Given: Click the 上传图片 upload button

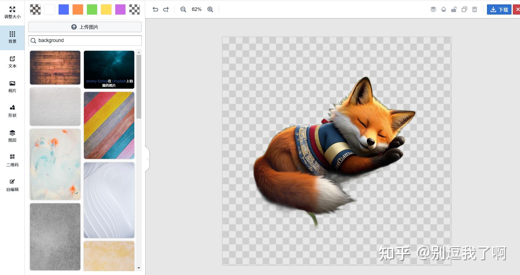Looking at the screenshot, I should (x=85, y=27).
